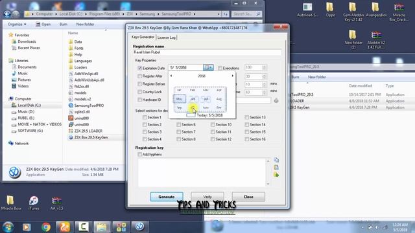Open the Expiration Date calendar dropdown
This screenshot has width=415, height=233.
(x=208, y=67)
